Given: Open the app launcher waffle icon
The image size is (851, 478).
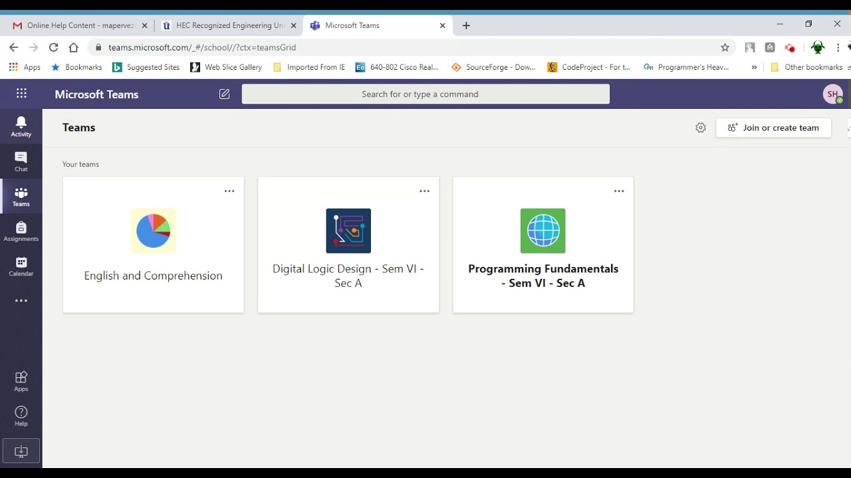Looking at the screenshot, I should click(x=21, y=94).
